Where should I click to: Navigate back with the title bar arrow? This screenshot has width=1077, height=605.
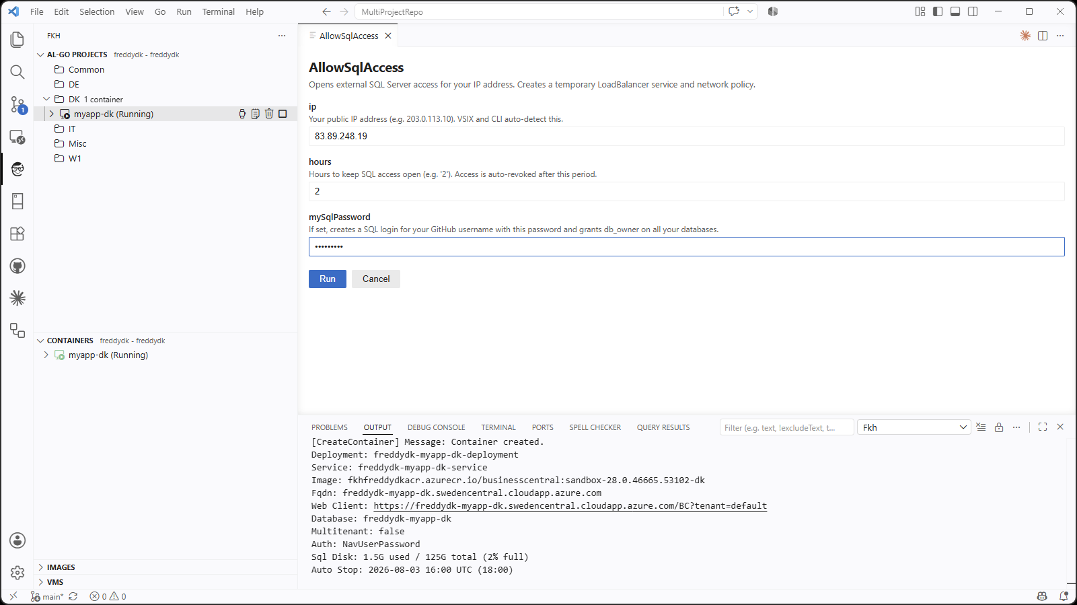tap(326, 11)
